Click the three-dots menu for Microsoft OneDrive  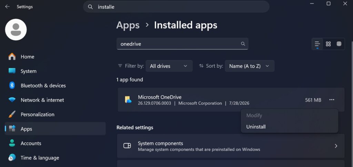tap(332, 100)
